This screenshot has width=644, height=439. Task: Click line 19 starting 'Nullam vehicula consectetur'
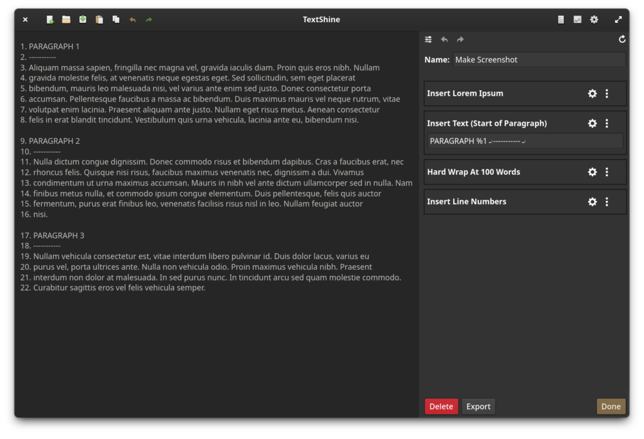pyautogui.click(x=195, y=256)
